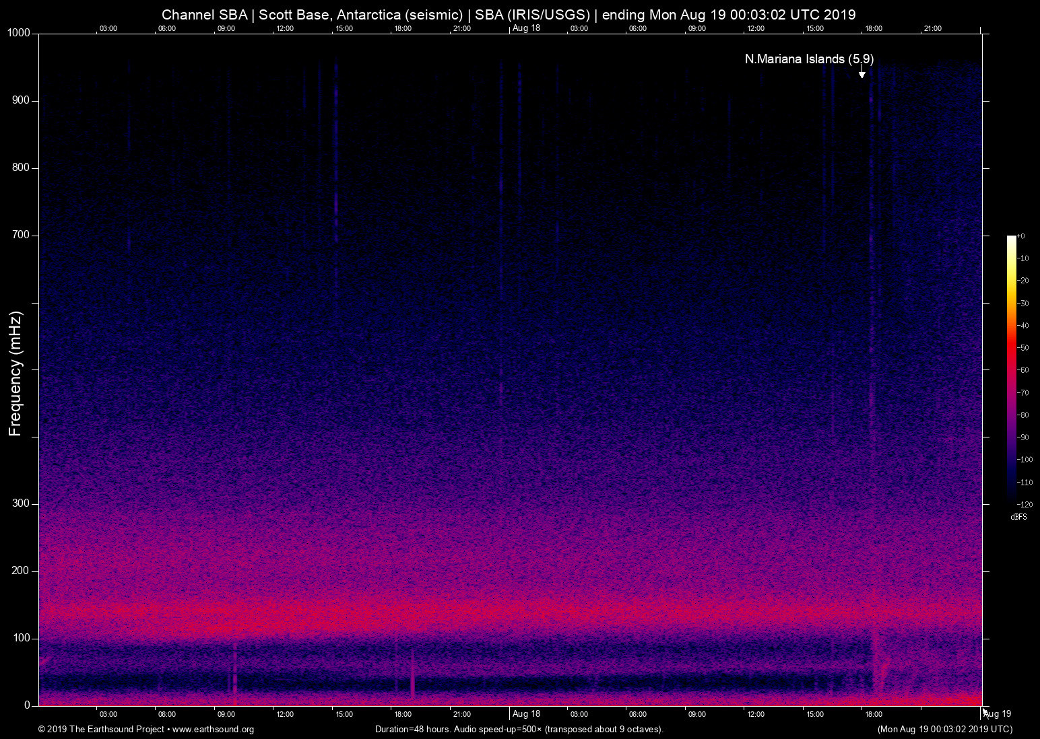Select the 1000 frequency tick label
This screenshot has width=1040, height=739.
19,33
